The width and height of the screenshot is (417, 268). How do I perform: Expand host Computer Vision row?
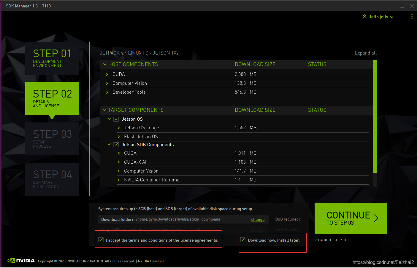pos(107,83)
